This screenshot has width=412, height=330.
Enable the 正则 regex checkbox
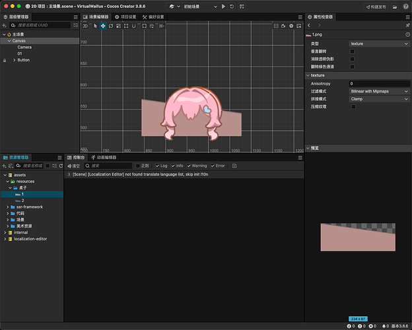pos(138,166)
